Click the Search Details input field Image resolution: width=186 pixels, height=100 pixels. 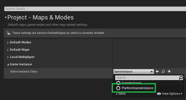95,9
